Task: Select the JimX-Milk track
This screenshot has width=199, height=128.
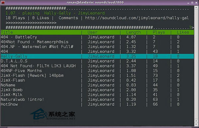Action: 97,95
